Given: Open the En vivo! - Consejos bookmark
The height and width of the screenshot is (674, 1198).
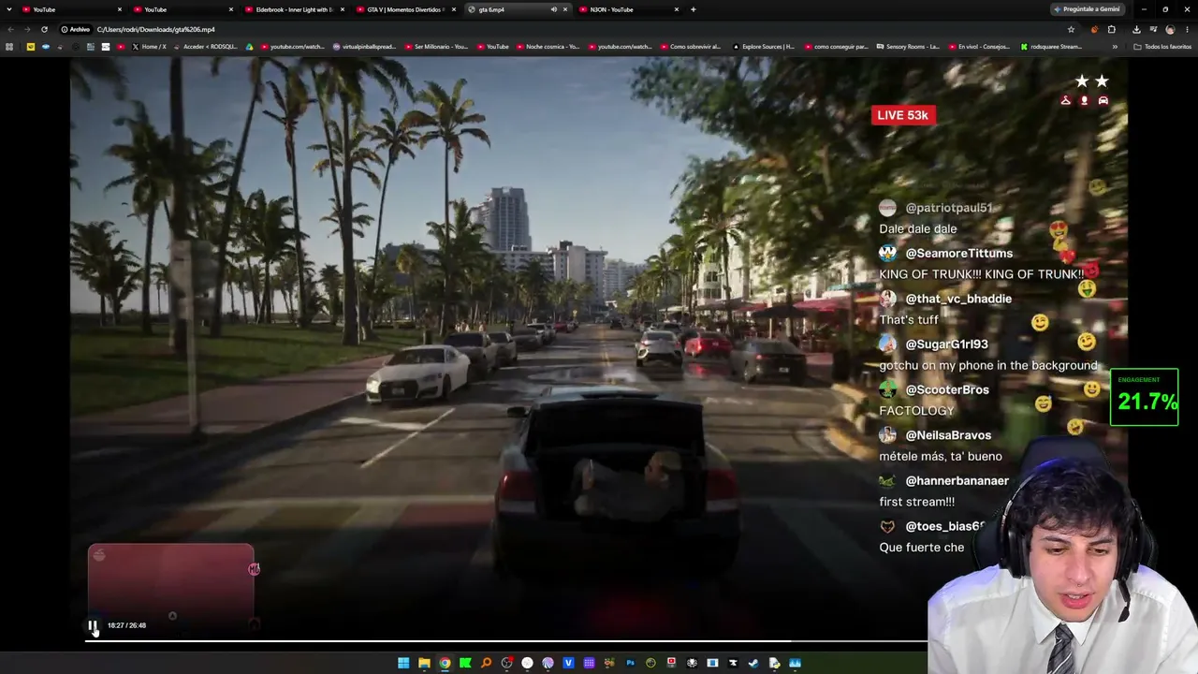Looking at the screenshot, I should tap(980, 47).
